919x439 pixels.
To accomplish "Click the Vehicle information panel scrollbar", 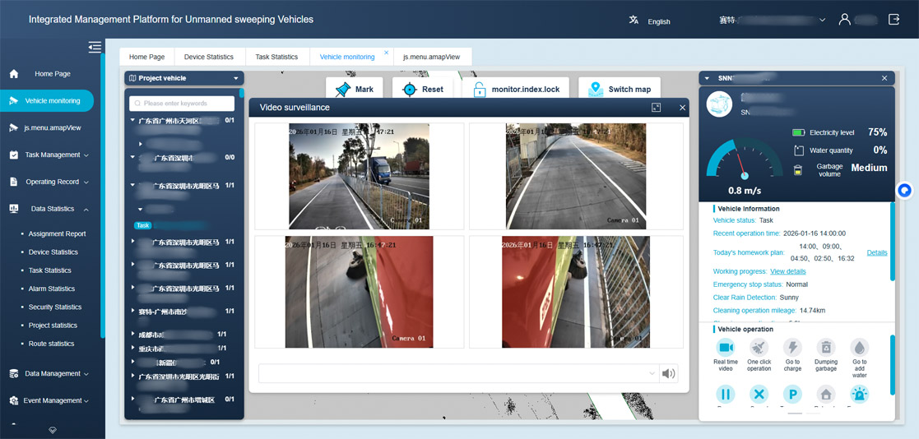I will [x=893, y=243].
